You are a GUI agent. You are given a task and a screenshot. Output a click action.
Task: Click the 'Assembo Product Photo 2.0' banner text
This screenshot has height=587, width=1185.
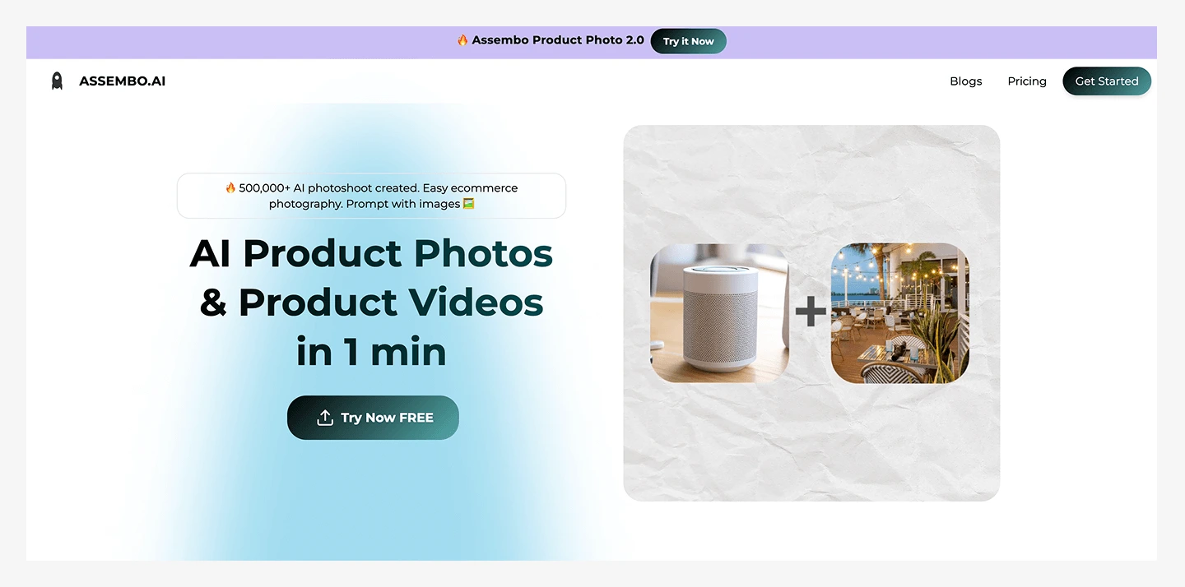558,40
